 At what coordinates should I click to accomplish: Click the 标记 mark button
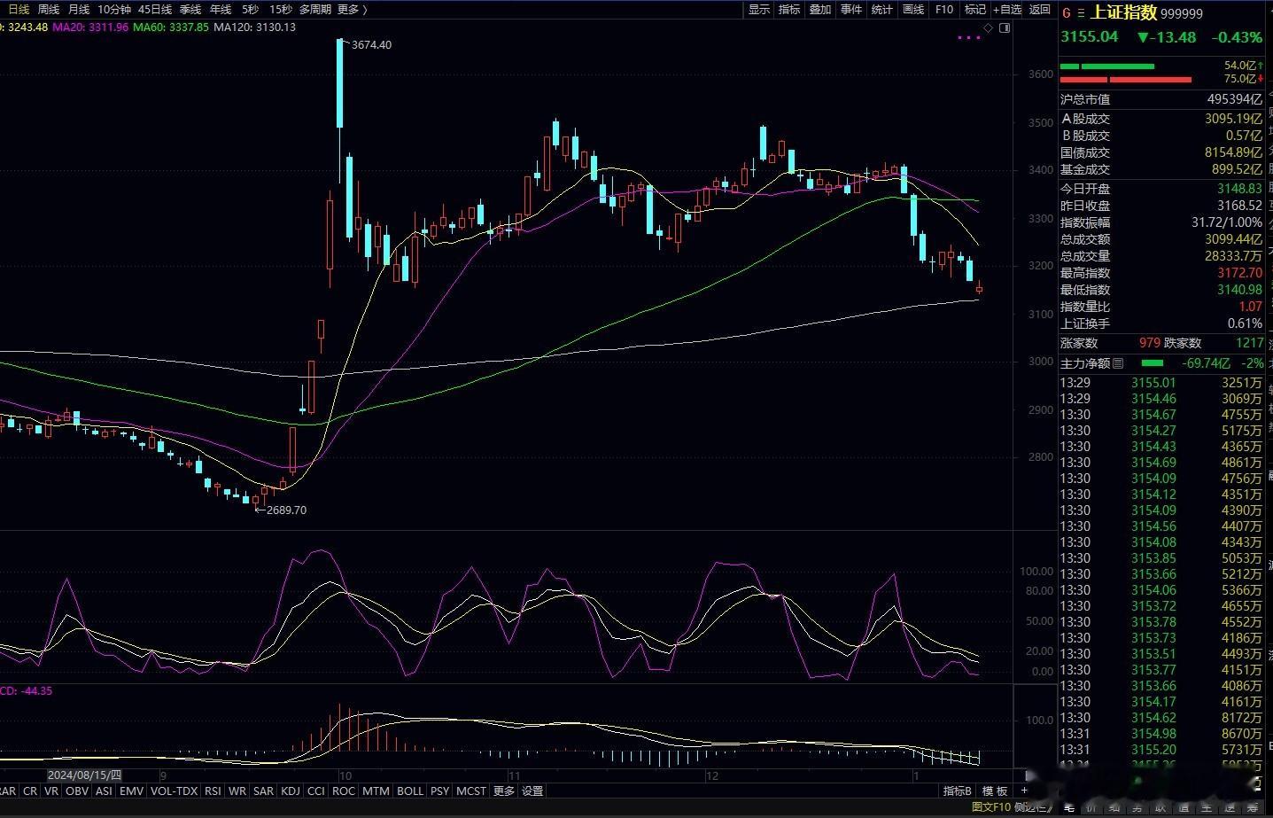(x=975, y=10)
